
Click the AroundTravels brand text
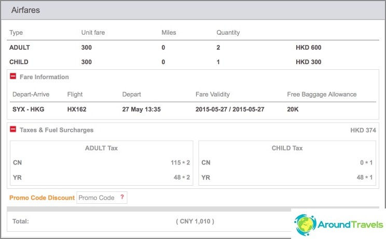click(x=350, y=225)
